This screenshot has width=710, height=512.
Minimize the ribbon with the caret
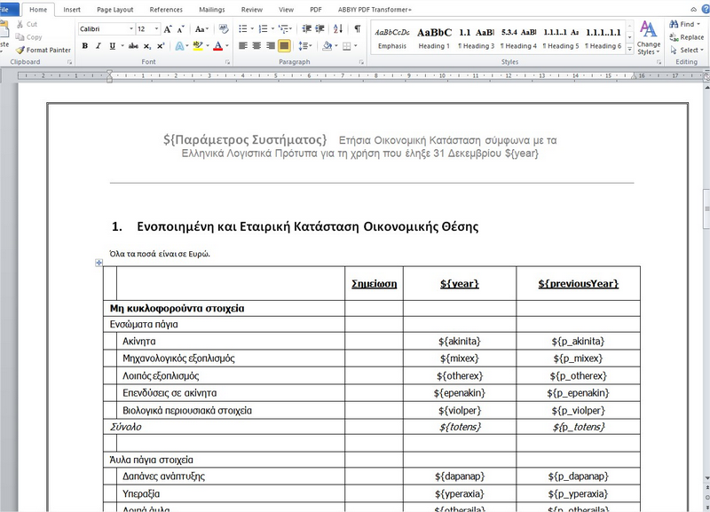tap(694, 9)
